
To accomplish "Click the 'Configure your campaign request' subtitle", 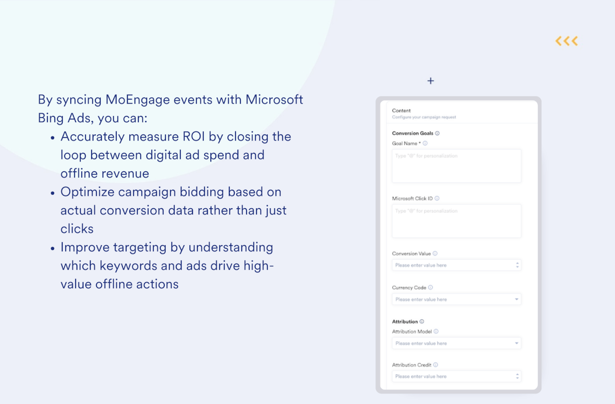I will pyautogui.click(x=424, y=117).
